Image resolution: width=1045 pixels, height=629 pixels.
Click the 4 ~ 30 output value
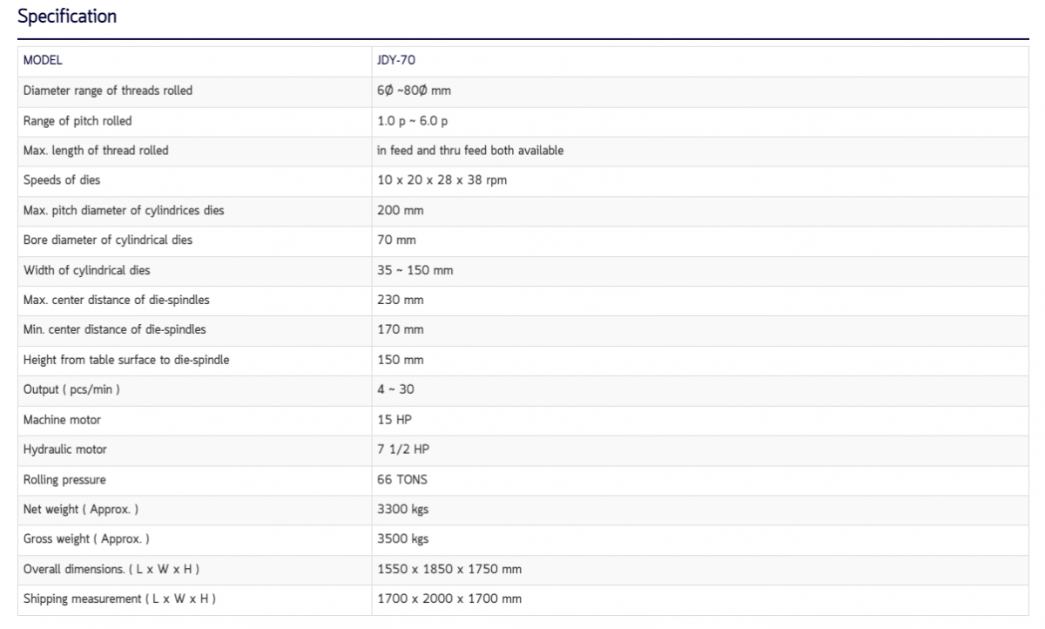click(395, 389)
